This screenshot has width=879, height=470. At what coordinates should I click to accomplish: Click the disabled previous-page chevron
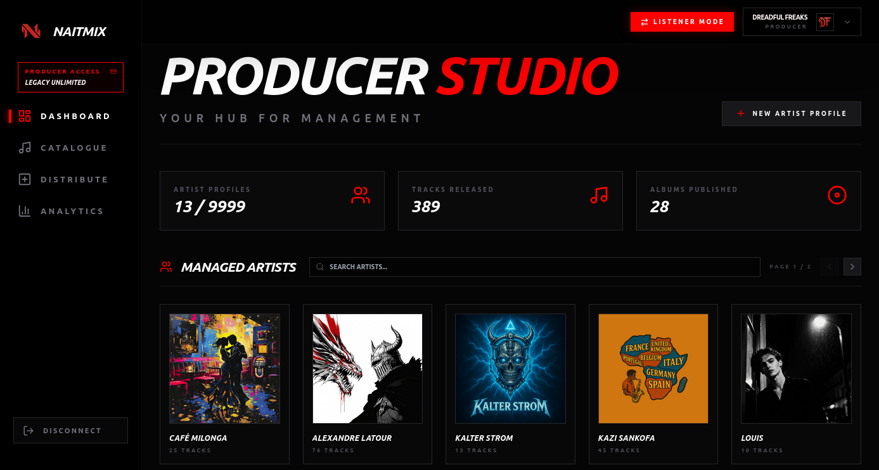tap(830, 267)
